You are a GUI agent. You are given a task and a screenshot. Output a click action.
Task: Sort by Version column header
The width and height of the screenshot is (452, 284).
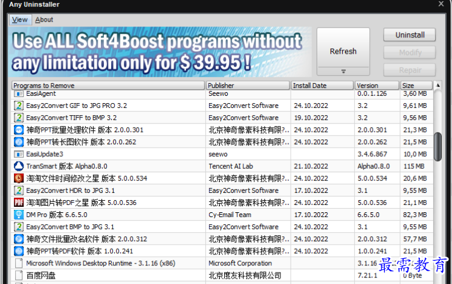pyautogui.click(x=377, y=86)
